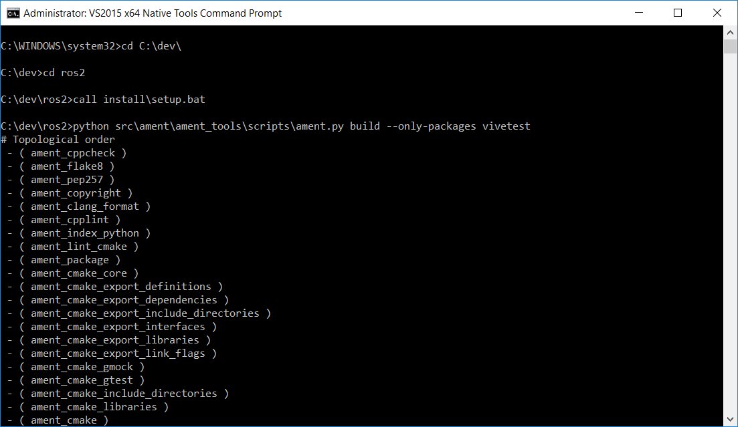Click the ament_flake8 entry
This screenshot has height=427, width=738.
point(67,166)
